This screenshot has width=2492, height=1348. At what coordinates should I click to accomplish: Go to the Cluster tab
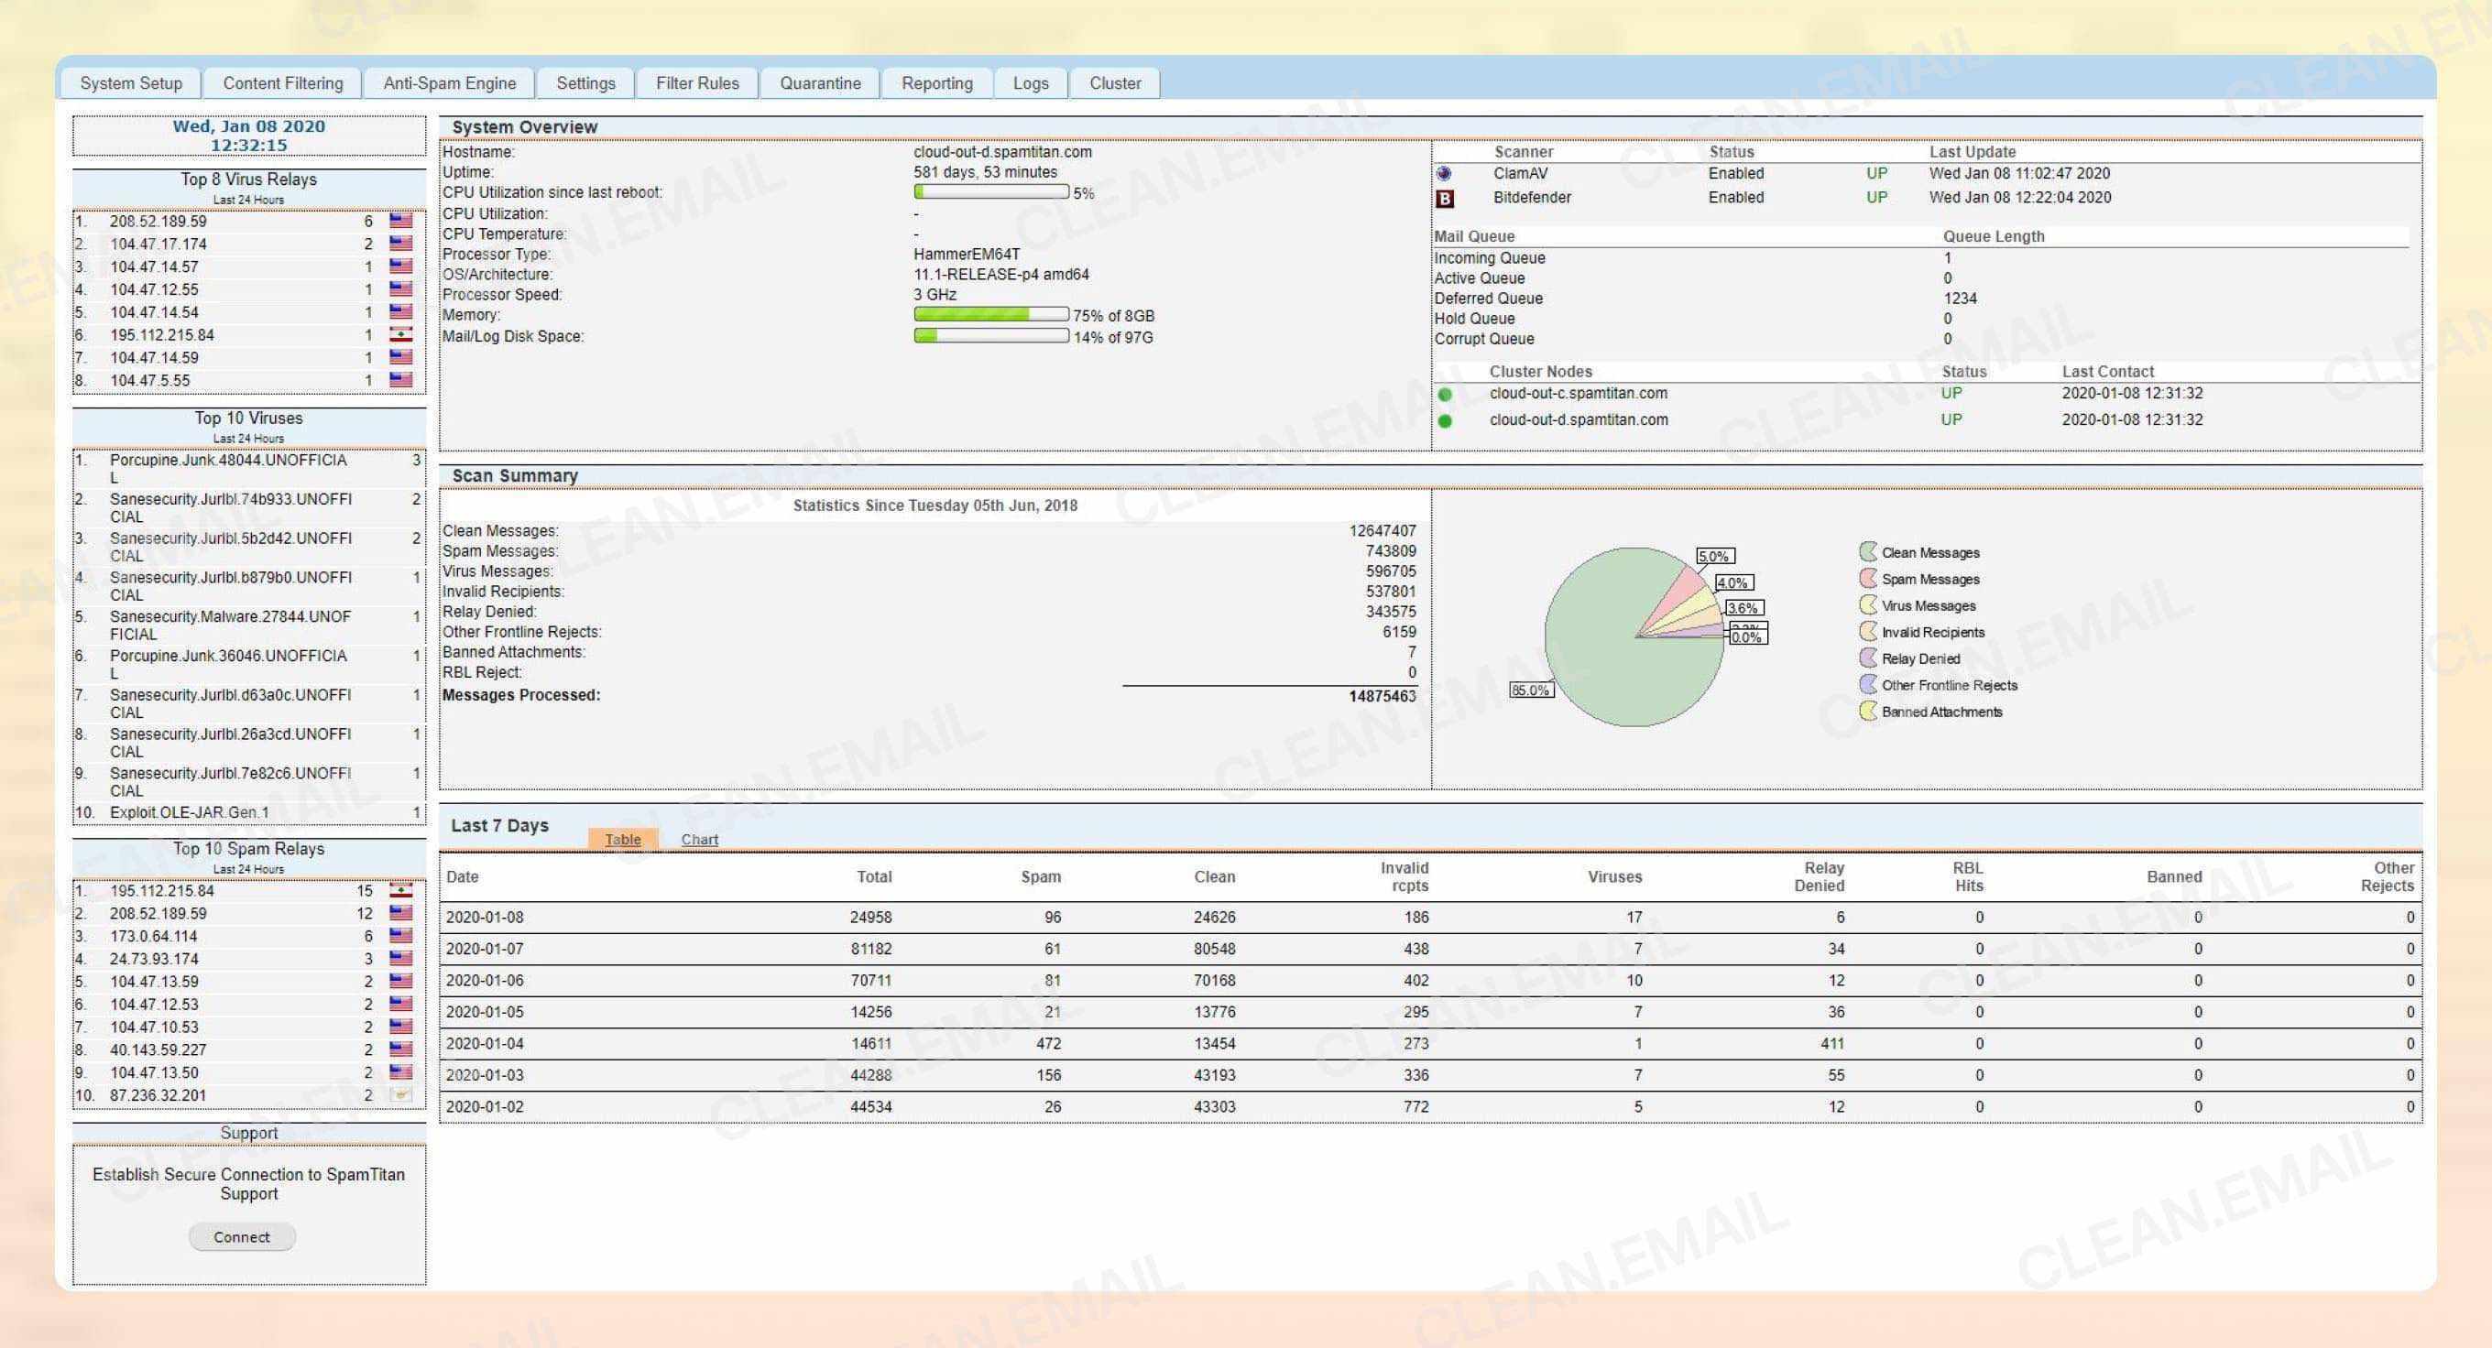tap(1114, 83)
